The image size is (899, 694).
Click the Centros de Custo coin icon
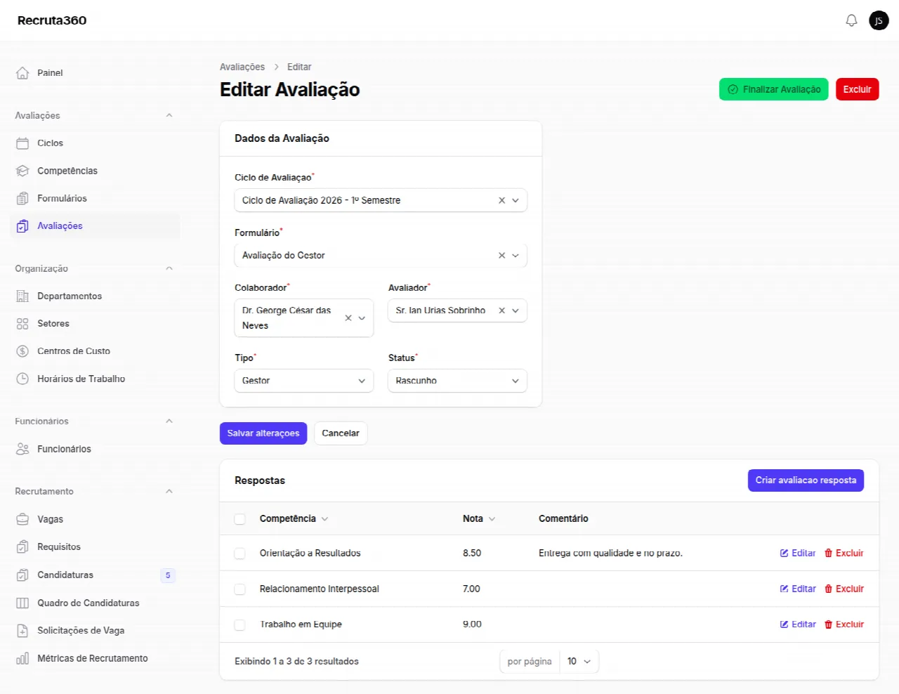click(22, 351)
